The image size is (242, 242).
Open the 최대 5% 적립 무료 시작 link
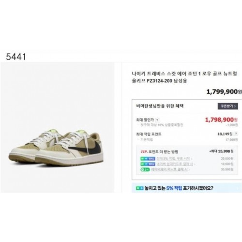[x=174, y=159]
